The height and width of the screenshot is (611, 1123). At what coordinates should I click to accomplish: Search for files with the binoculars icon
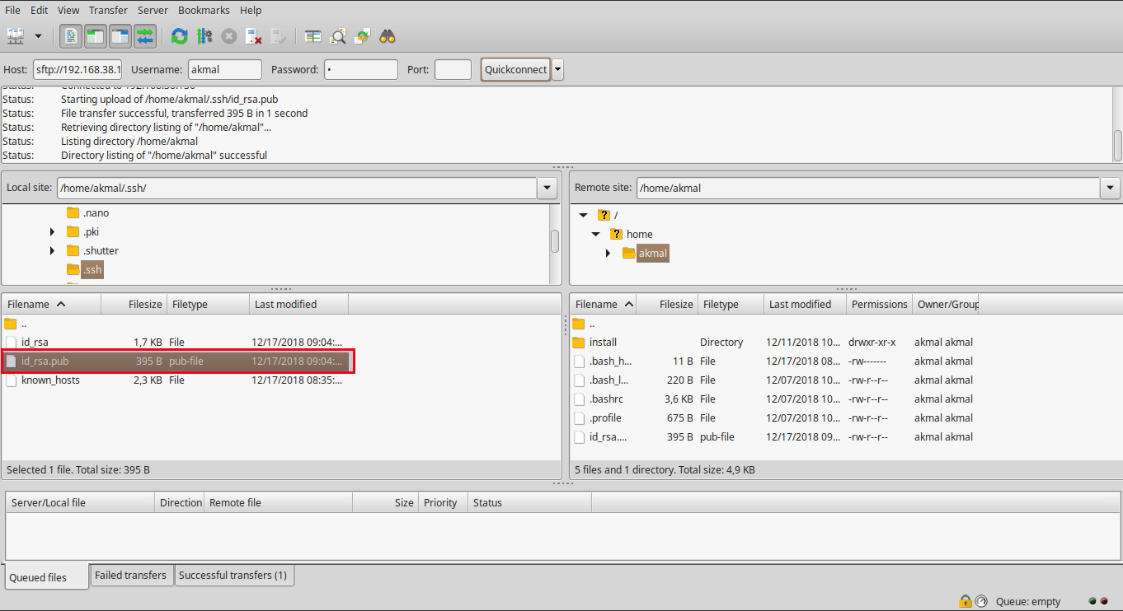pos(388,36)
